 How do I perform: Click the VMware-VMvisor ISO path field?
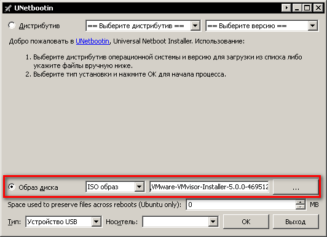pos(209,187)
